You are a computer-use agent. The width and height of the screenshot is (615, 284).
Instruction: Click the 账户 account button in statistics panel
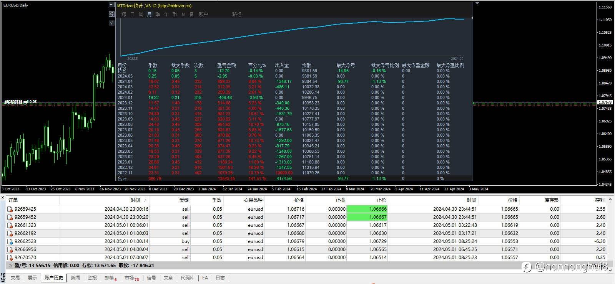point(203,14)
